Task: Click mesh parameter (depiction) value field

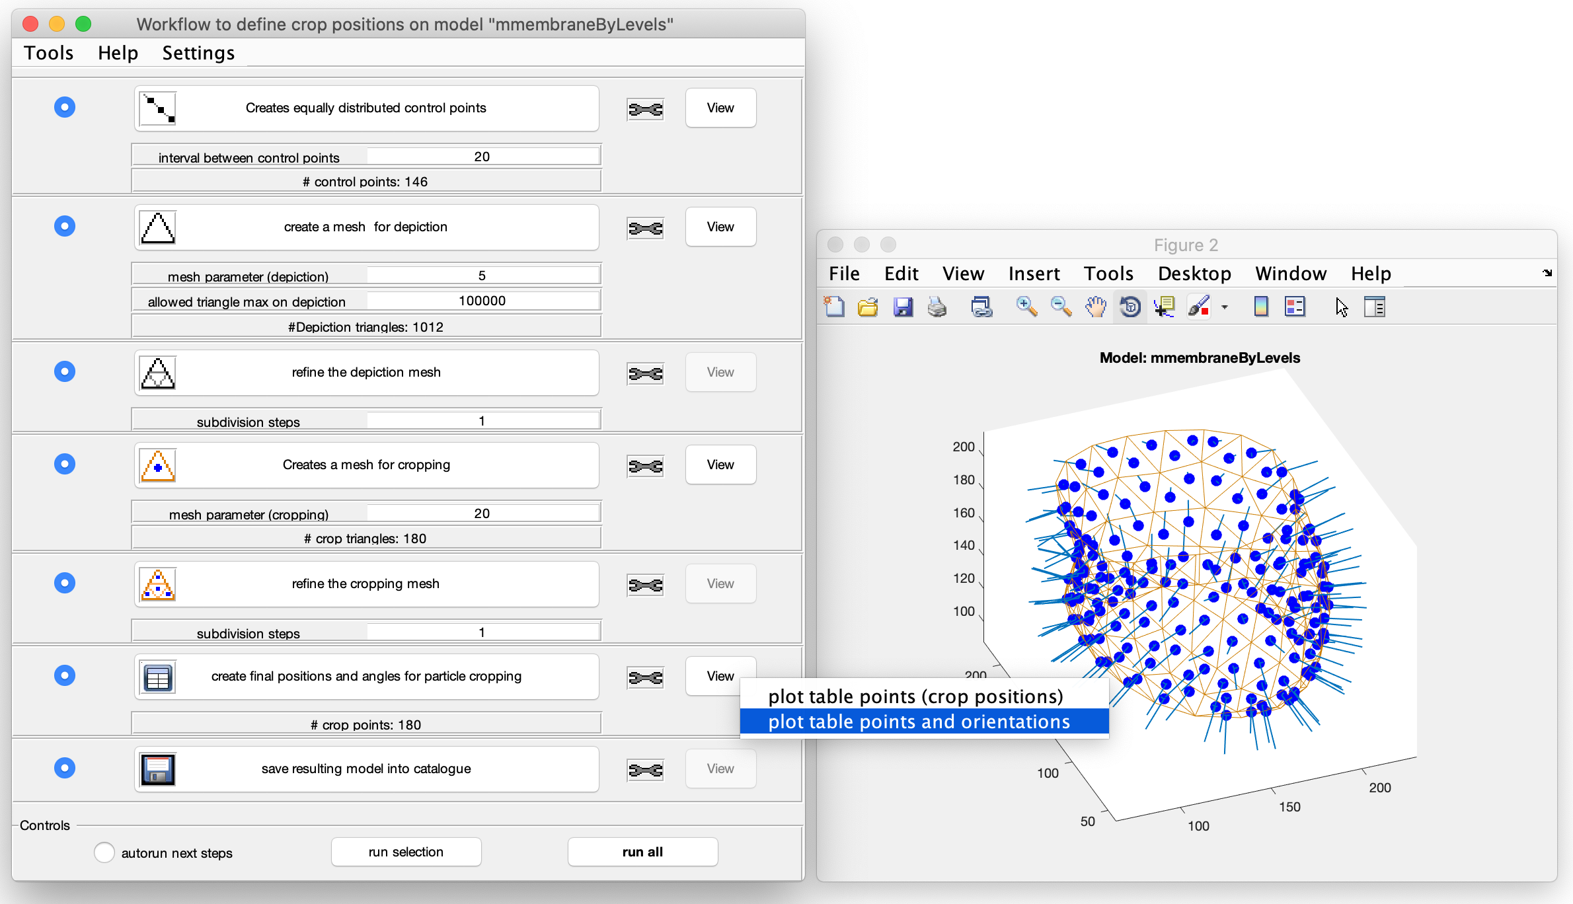Action: (483, 276)
